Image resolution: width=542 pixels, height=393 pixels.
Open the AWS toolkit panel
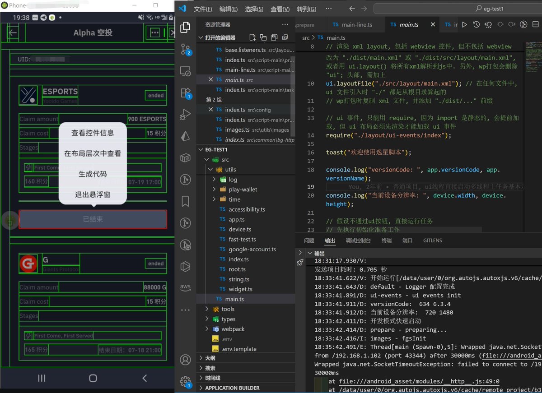click(x=185, y=287)
